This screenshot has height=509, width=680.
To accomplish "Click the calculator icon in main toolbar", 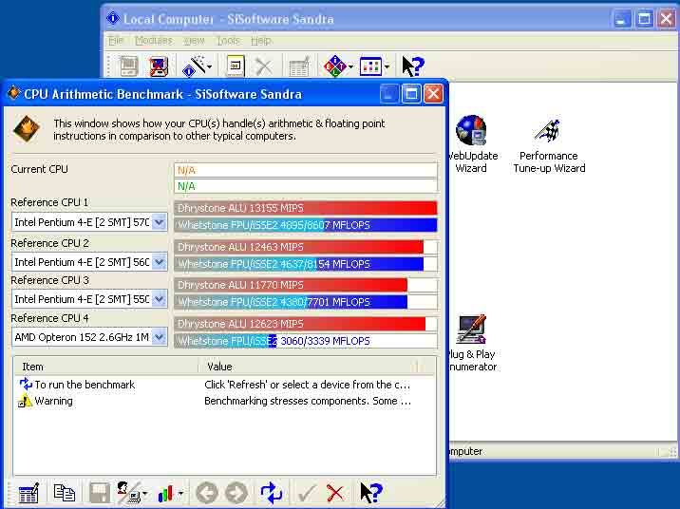I will click(x=299, y=66).
